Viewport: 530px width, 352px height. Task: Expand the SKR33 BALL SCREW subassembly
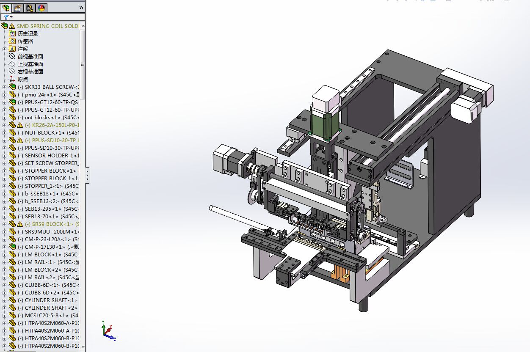pyautogui.click(x=5, y=87)
